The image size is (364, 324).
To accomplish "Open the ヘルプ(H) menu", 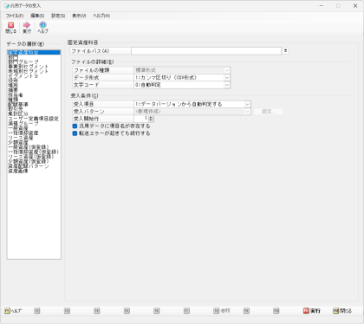I will (101, 16).
